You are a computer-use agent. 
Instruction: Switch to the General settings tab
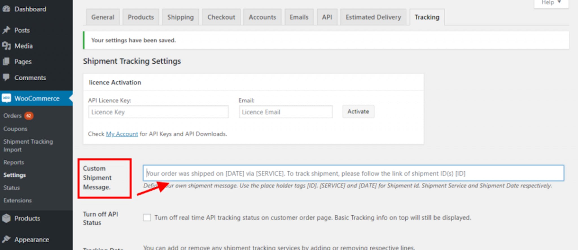tap(103, 17)
